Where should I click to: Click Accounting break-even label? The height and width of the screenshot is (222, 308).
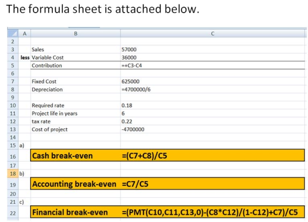[74, 184]
